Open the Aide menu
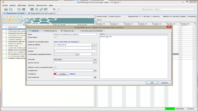 coord(51,5)
